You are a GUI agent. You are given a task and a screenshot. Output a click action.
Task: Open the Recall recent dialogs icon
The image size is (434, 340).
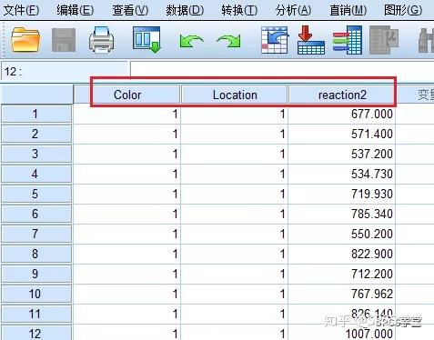tap(146, 40)
